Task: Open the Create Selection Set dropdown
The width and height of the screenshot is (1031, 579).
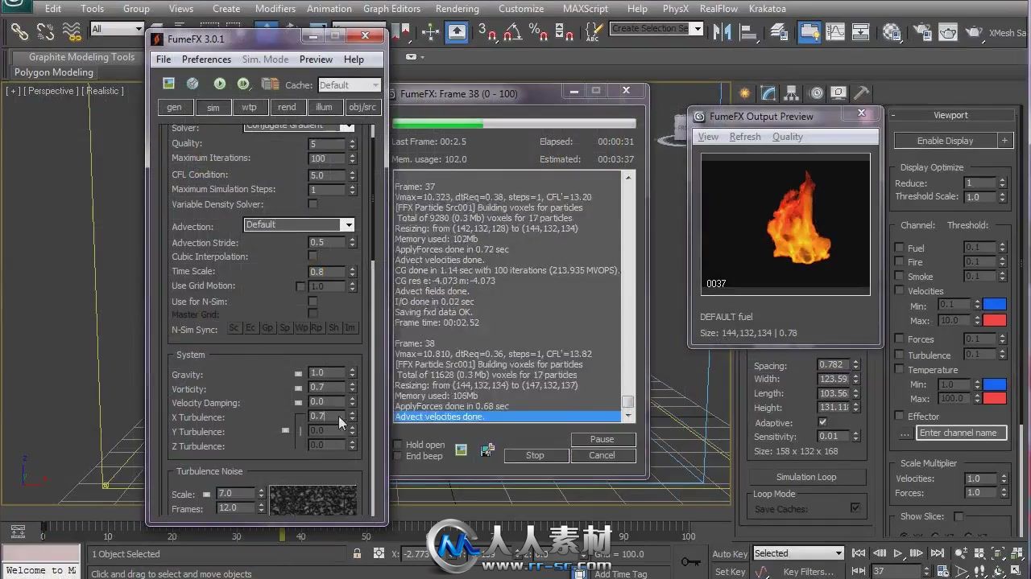Action: coord(656,29)
